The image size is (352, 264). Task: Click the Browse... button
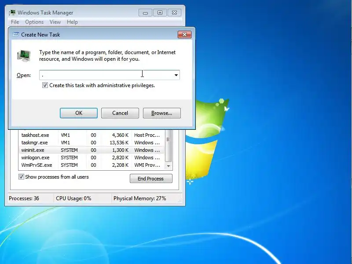(162, 113)
